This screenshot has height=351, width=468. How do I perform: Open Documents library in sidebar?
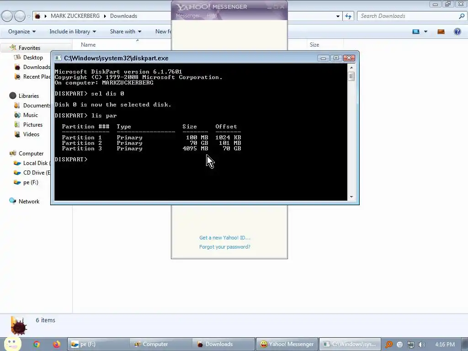tap(37, 106)
